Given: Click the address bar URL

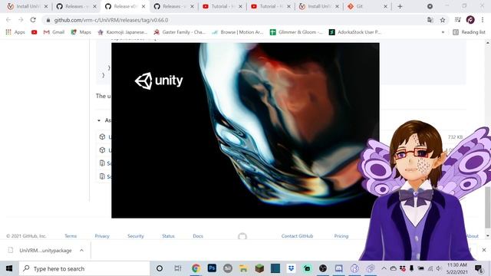Looking at the screenshot, I should pyautogui.click(x=111, y=20).
